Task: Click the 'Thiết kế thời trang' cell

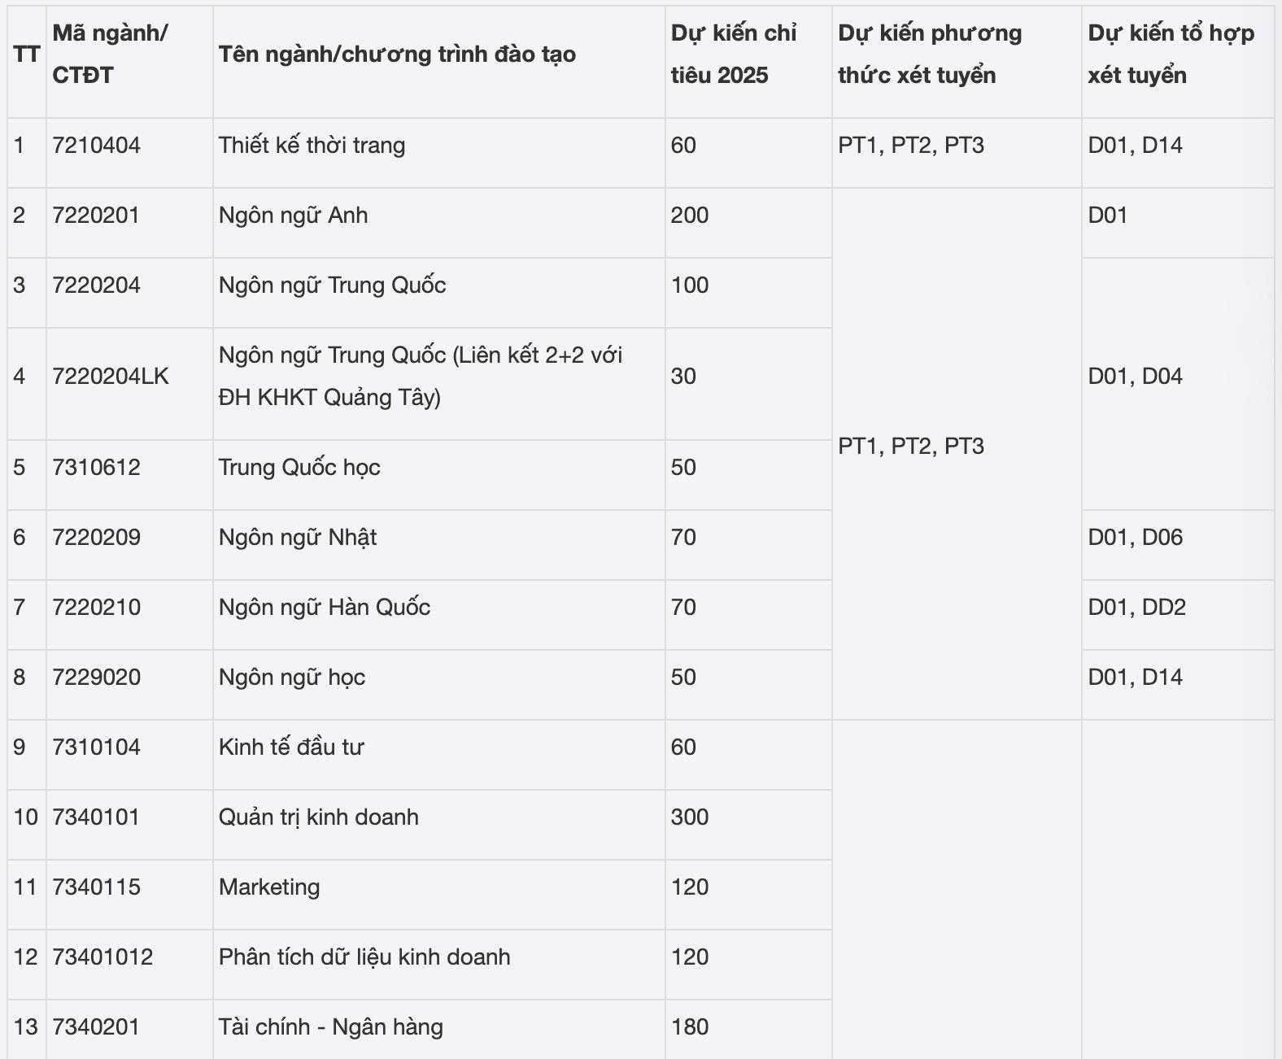Action: coord(312,146)
